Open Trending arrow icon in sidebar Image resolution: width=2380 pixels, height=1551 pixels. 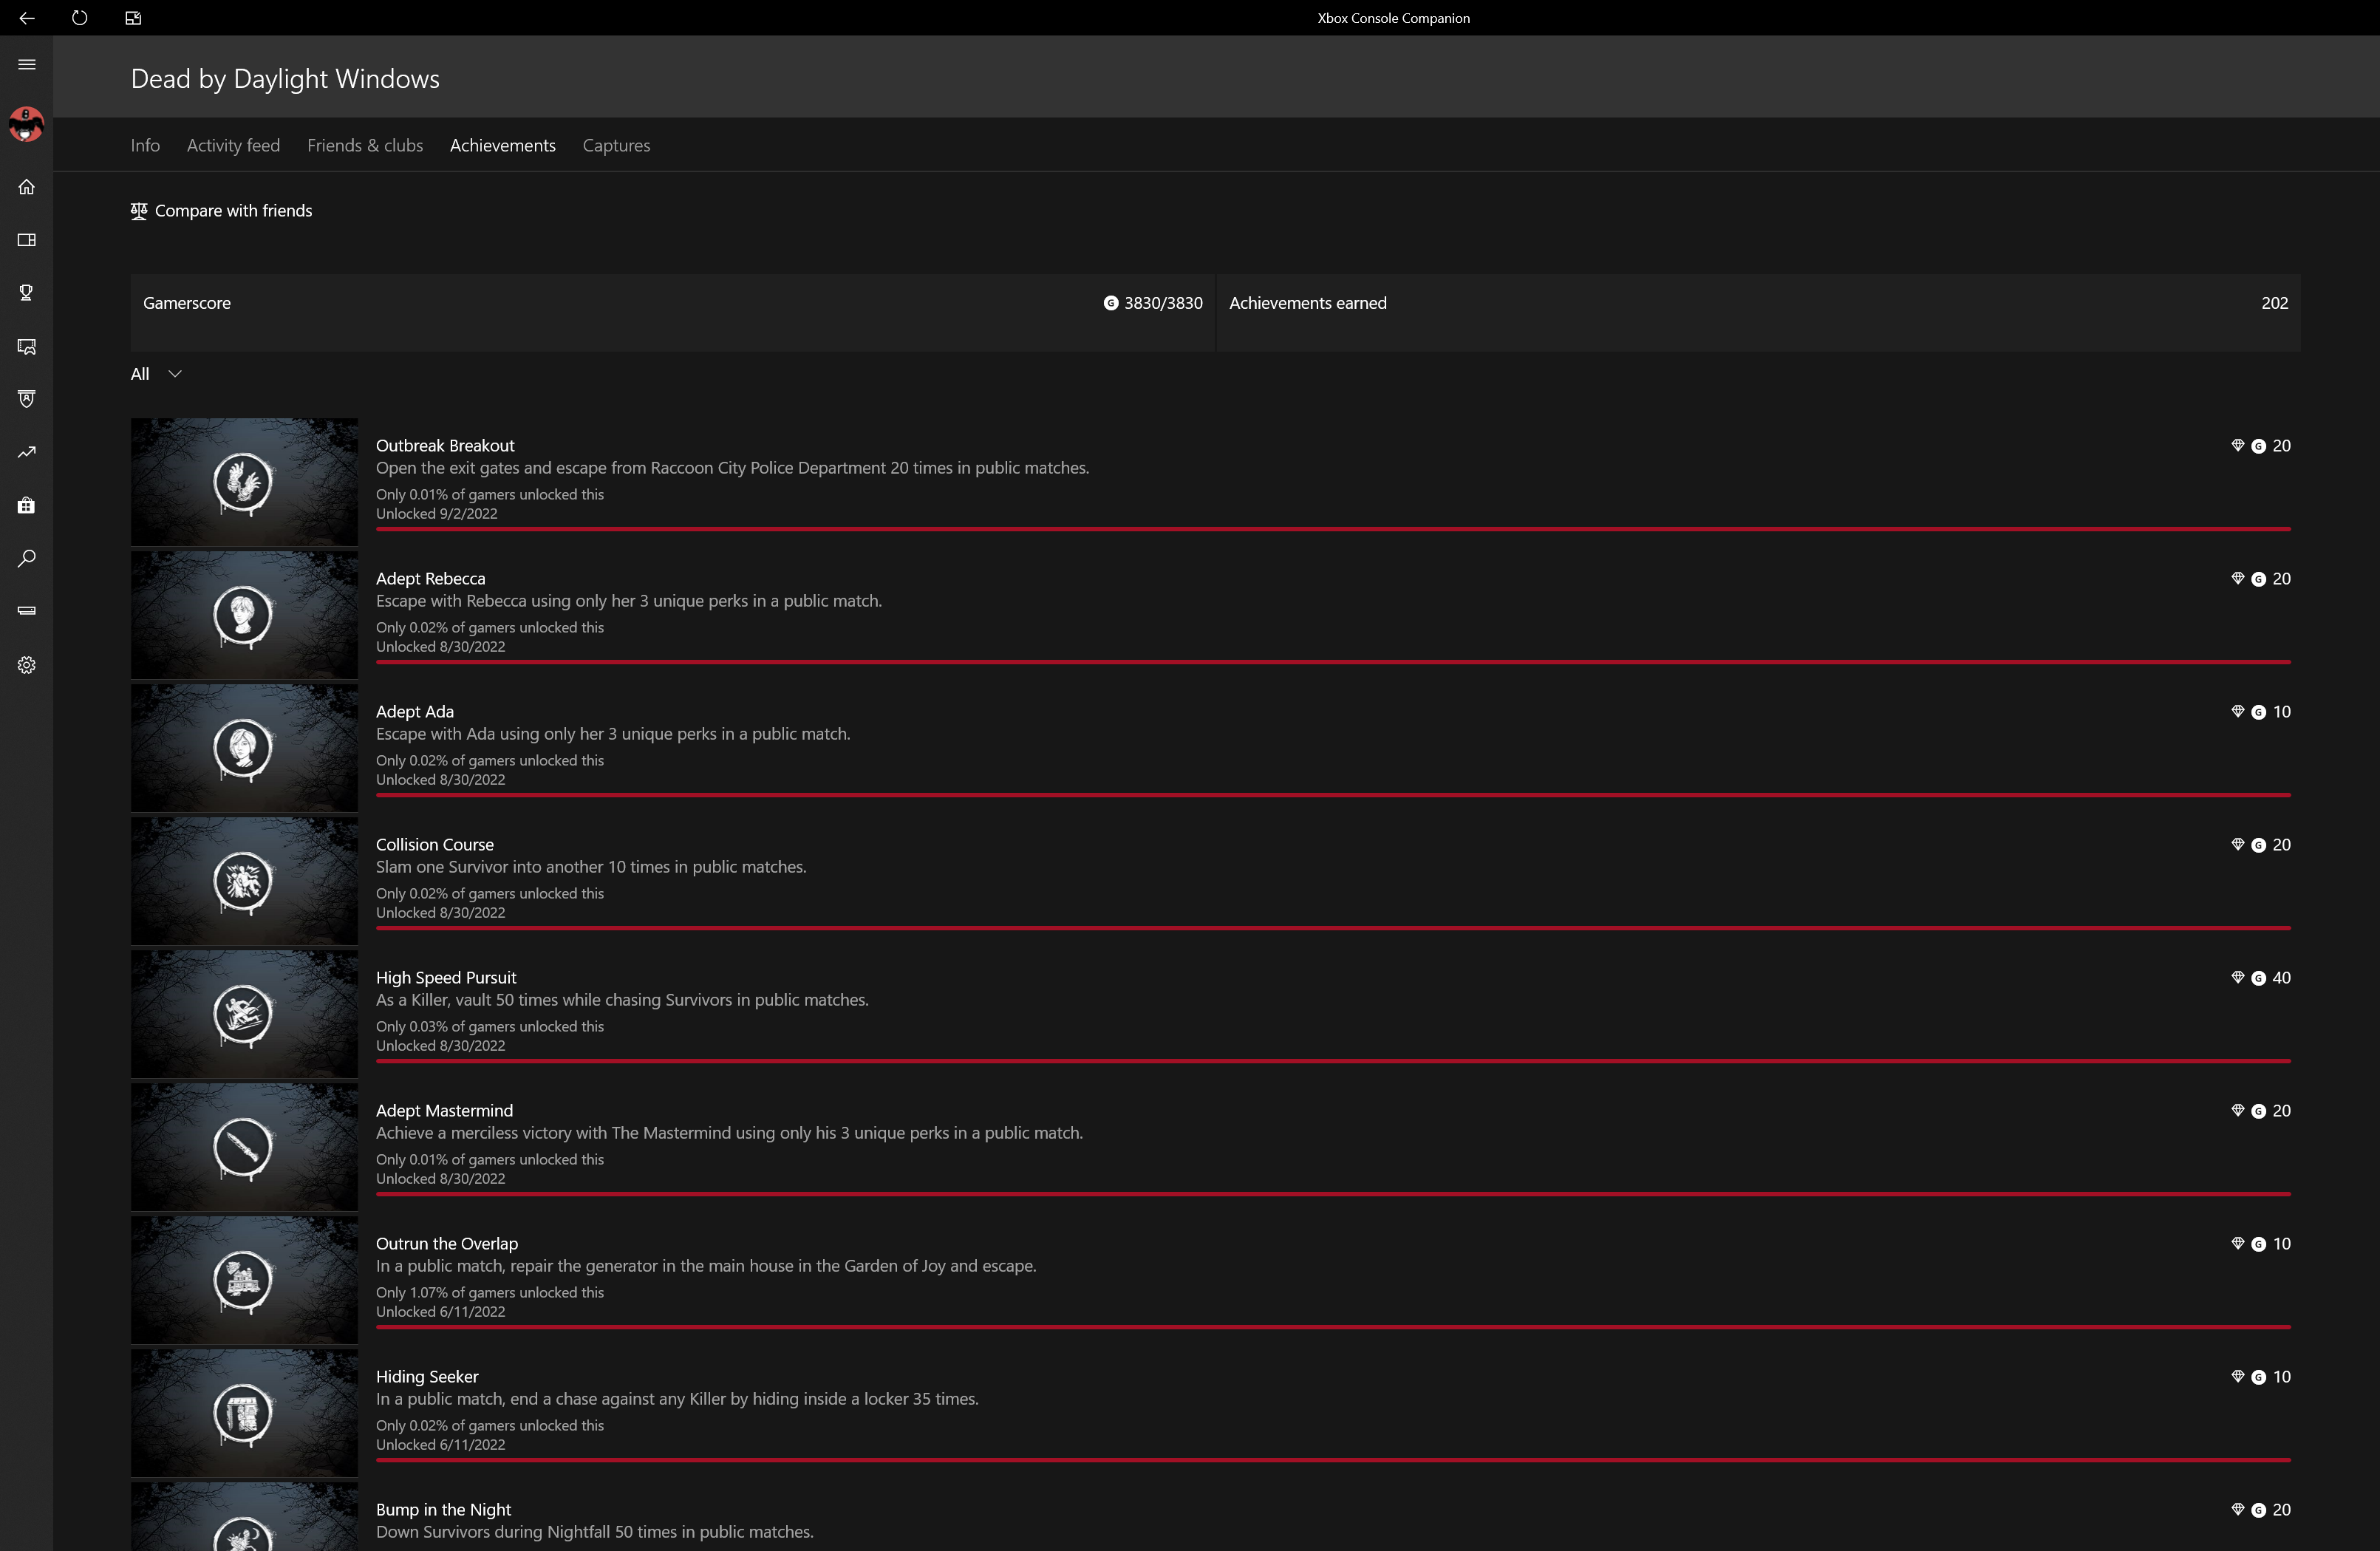pyautogui.click(x=27, y=452)
